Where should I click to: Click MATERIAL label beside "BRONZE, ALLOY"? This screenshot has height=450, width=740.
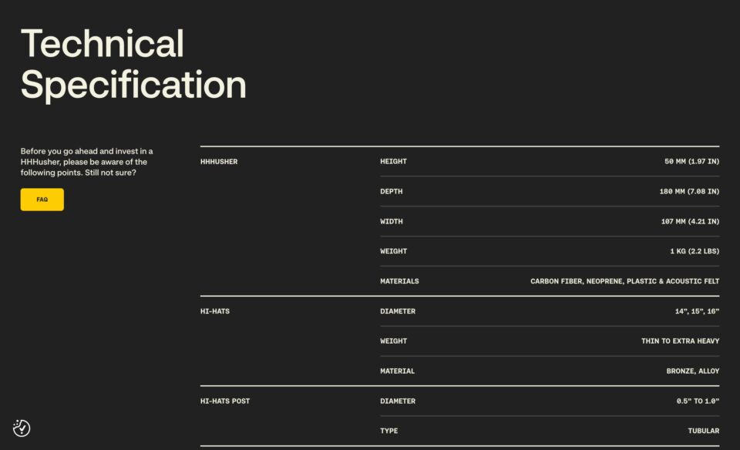tap(398, 371)
